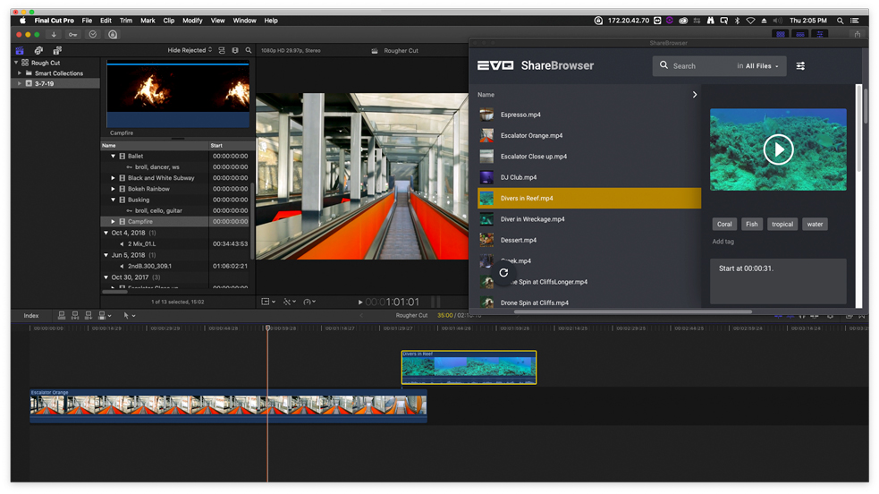Open Notification Center list icon
879x494 pixels.
[855, 21]
